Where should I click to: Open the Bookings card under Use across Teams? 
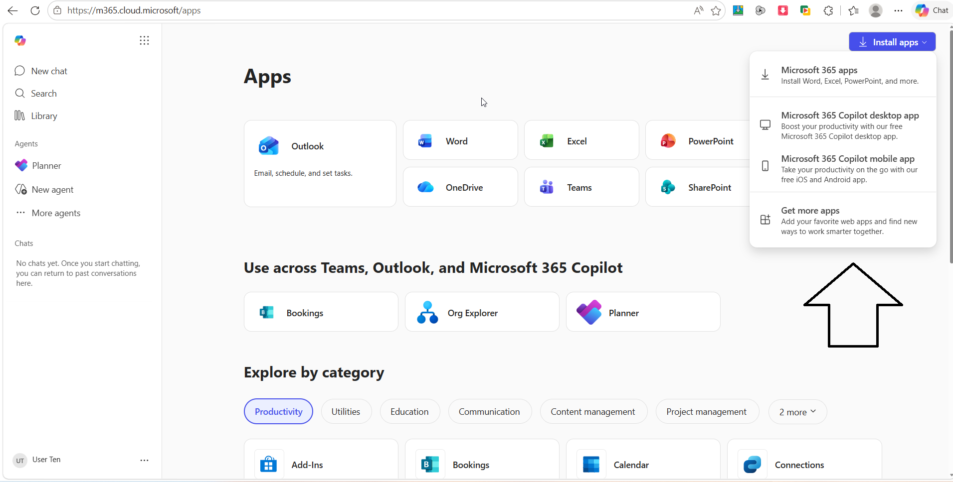coord(321,312)
